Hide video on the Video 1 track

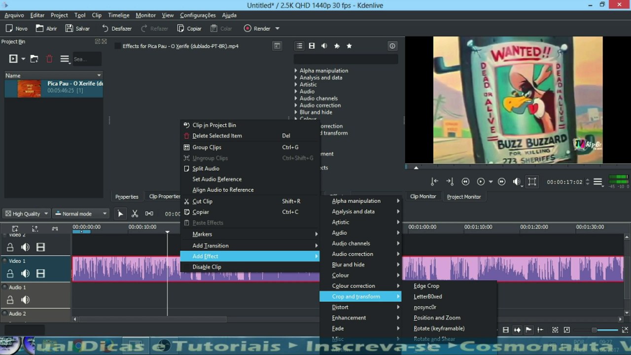tap(40, 274)
